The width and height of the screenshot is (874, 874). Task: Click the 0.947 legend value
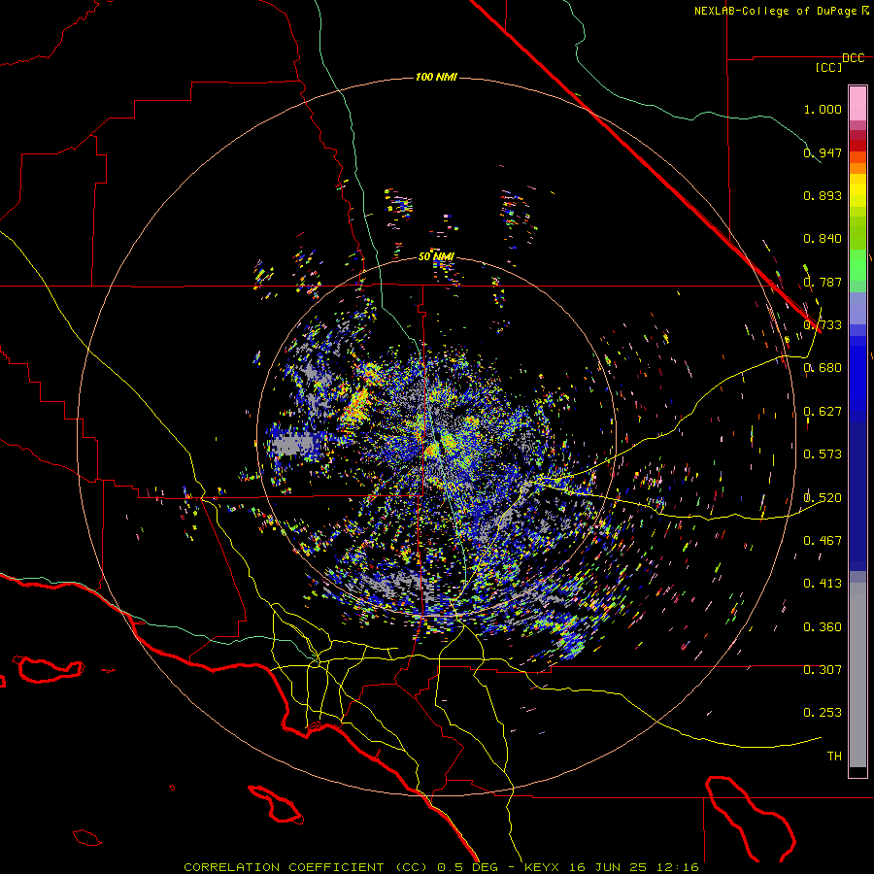(823, 152)
